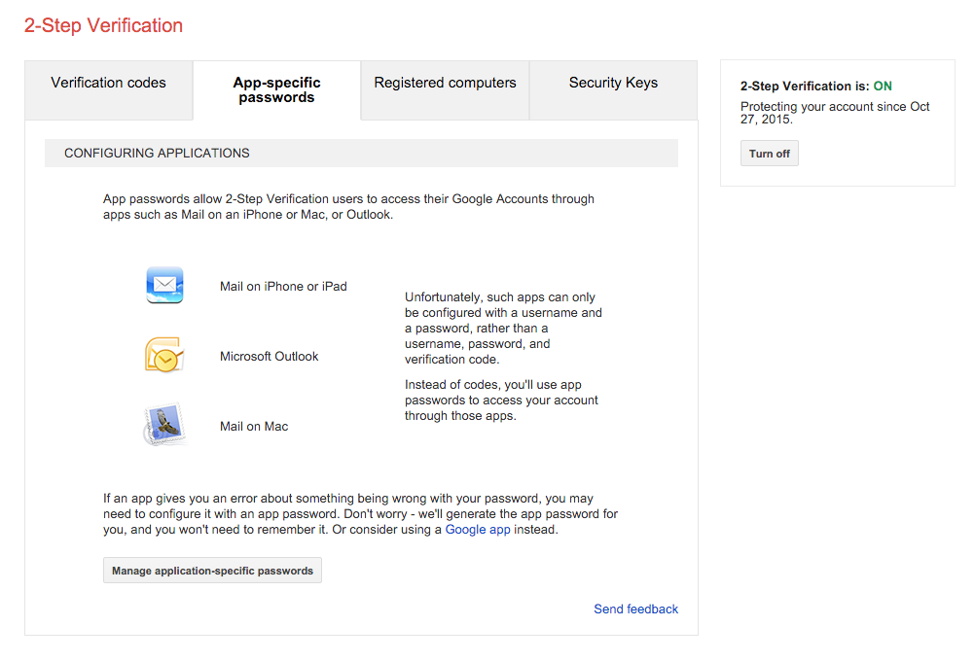Click Manage application-specific passwords button
Screen dimensions: 975x661
pyautogui.click(x=213, y=571)
